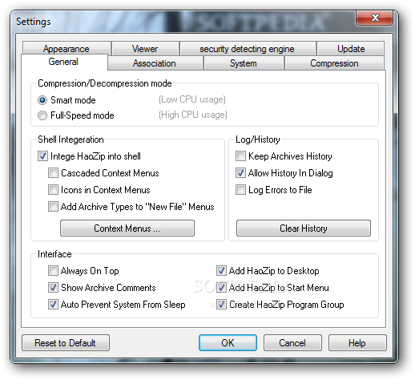
Task: Select the Smart mode radio button
Action: tap(42, 100)
